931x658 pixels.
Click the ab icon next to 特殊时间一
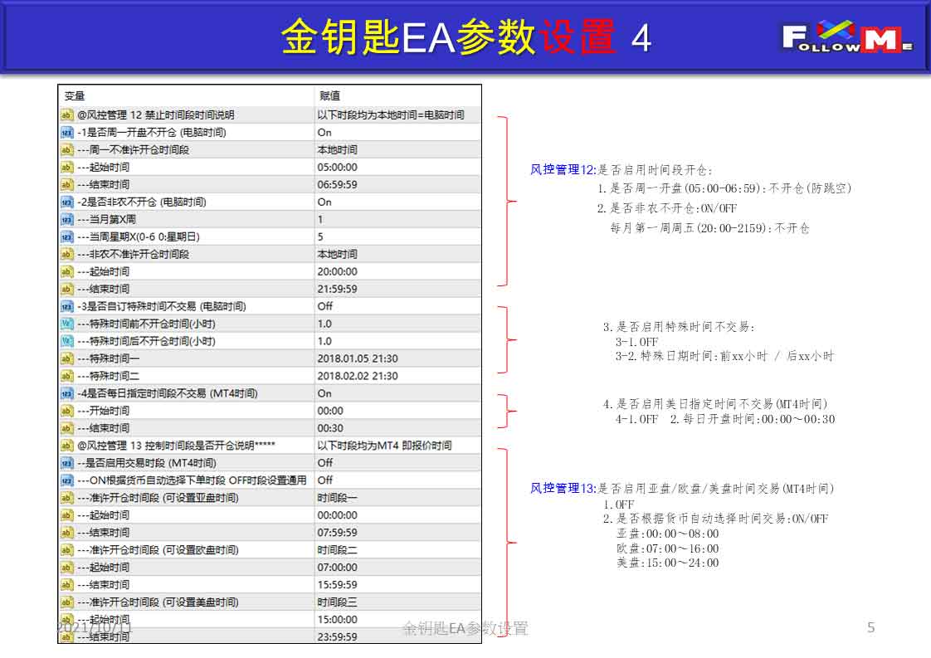(x=66, y=358)
